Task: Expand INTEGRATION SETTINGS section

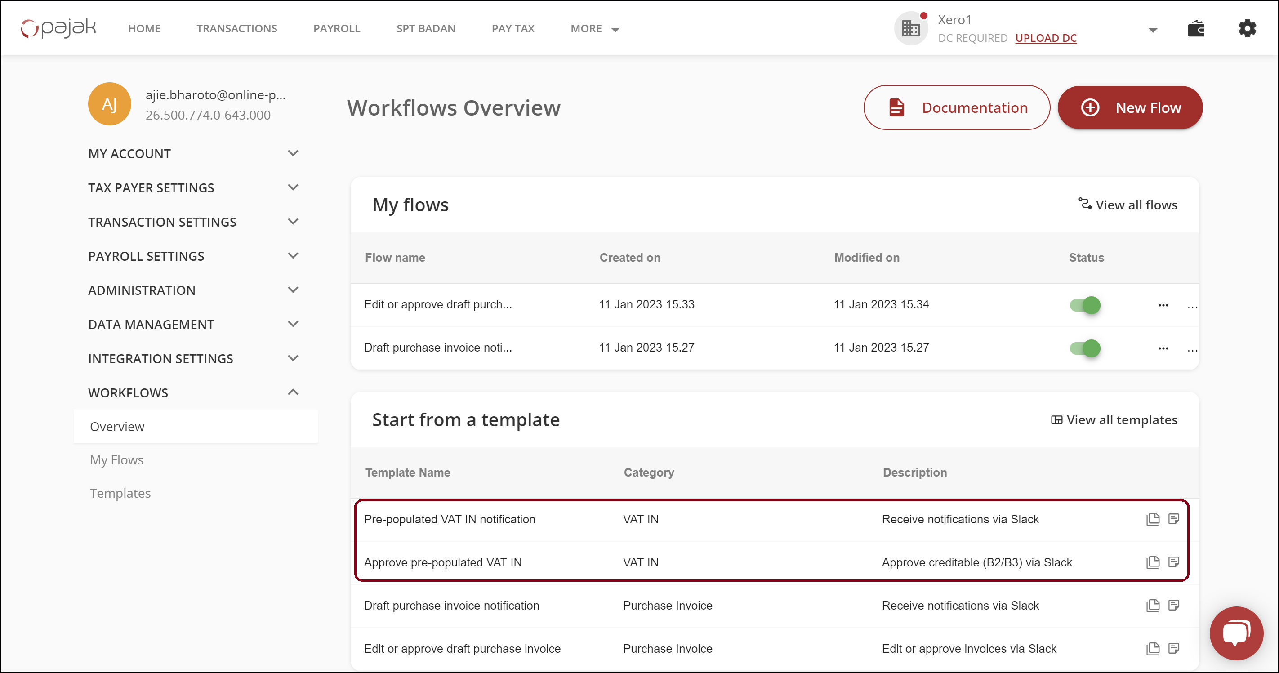Action: point(293,358)
